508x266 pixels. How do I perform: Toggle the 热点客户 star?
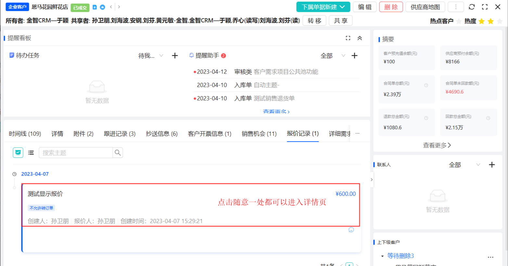point(459,21)
